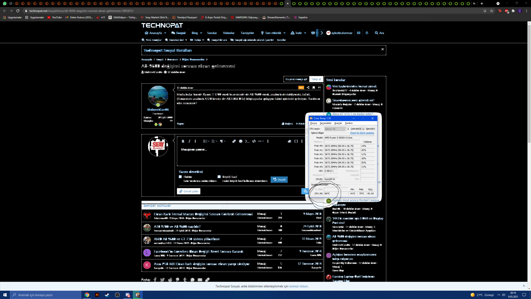Open İşlemci #0 CPU selection combo box

point(335,129)
